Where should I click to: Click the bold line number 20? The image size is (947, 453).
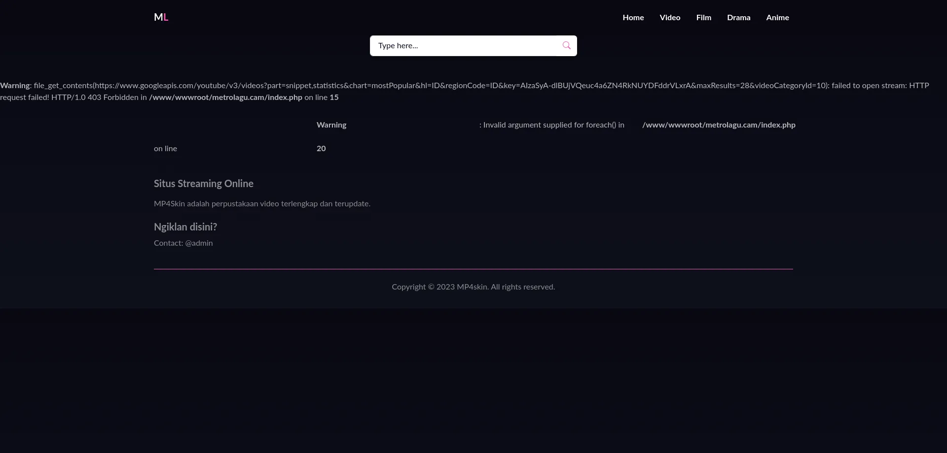pos(321,149)
